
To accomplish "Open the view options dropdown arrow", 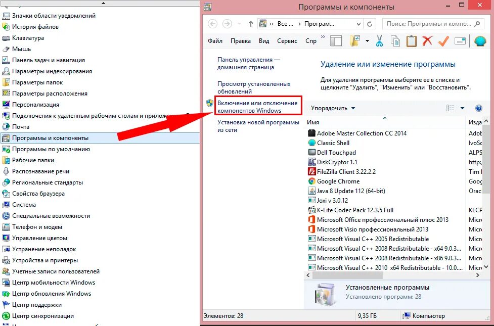I will tap(462, 108).
